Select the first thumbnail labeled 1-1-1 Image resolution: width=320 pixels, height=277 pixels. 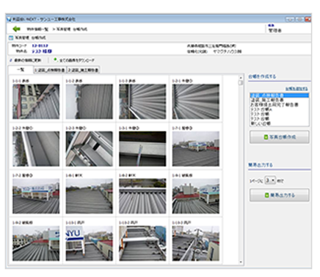click(36, 101)
